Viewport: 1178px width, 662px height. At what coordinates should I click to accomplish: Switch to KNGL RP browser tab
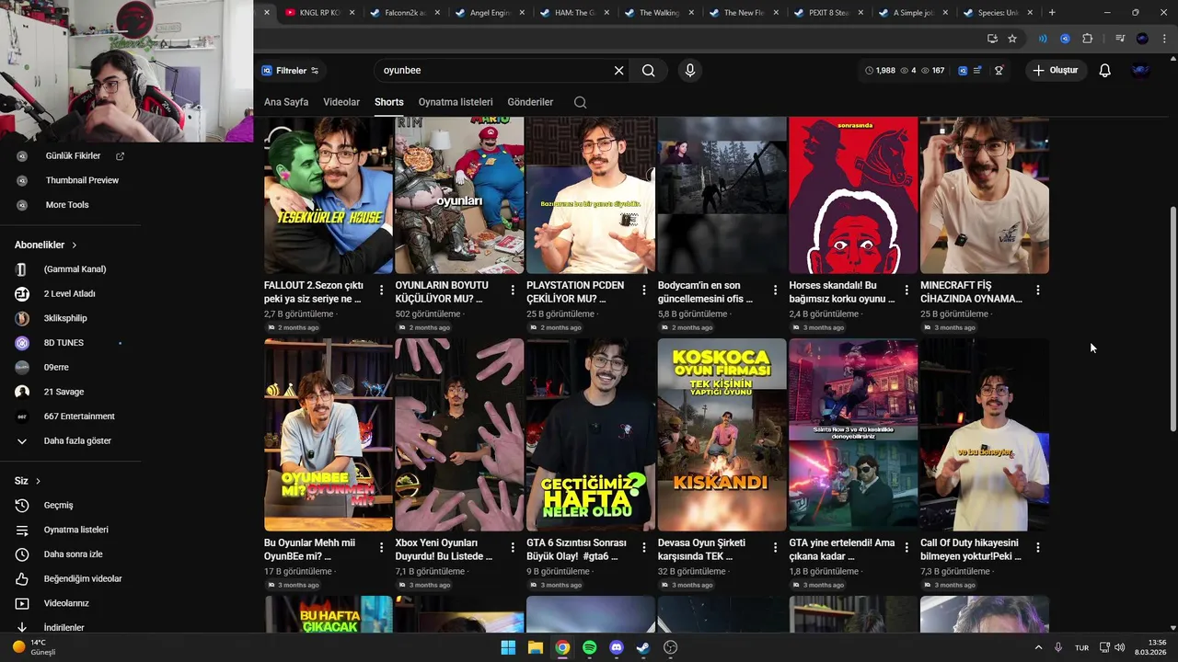point(319,13)
